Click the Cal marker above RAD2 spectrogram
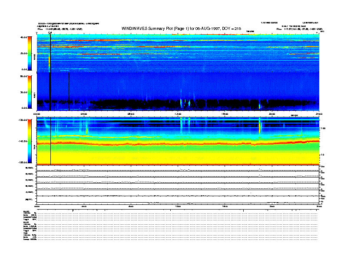The image size is (344, 265). tap(50, 33)
